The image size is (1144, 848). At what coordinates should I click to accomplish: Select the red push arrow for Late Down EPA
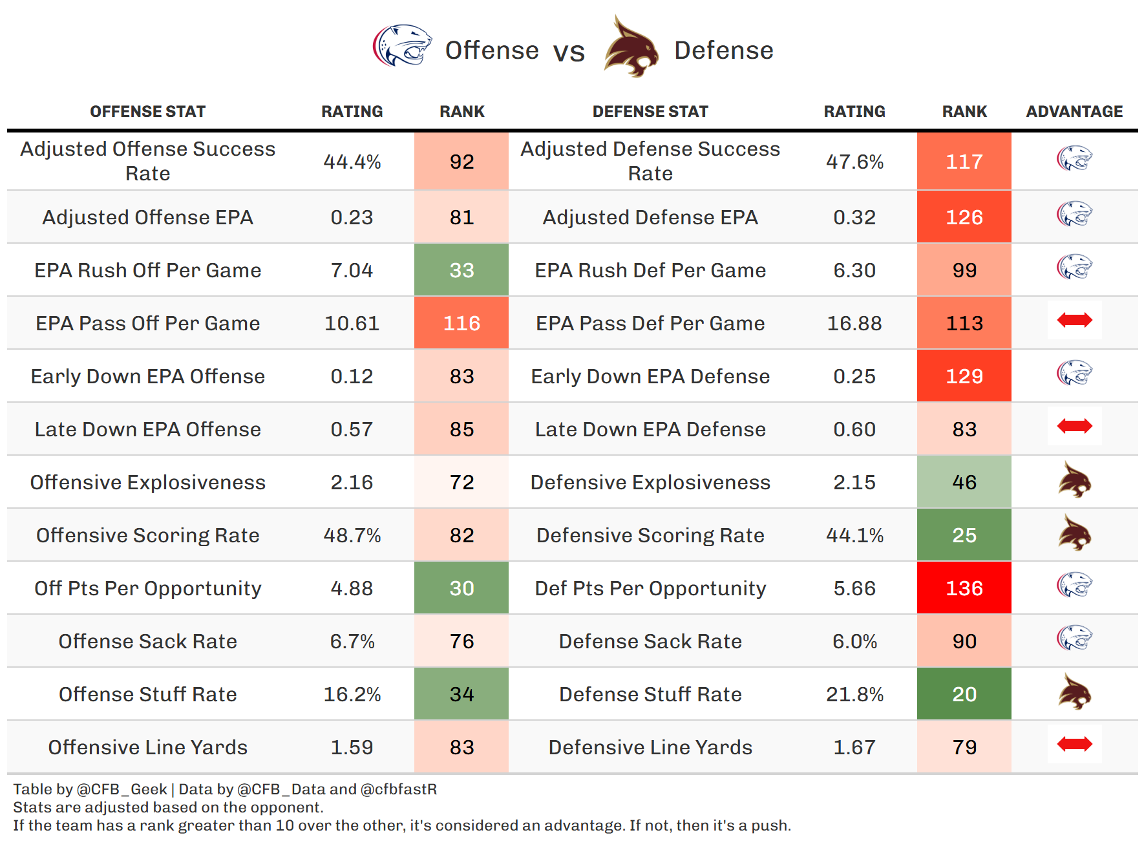point(1074,426)
